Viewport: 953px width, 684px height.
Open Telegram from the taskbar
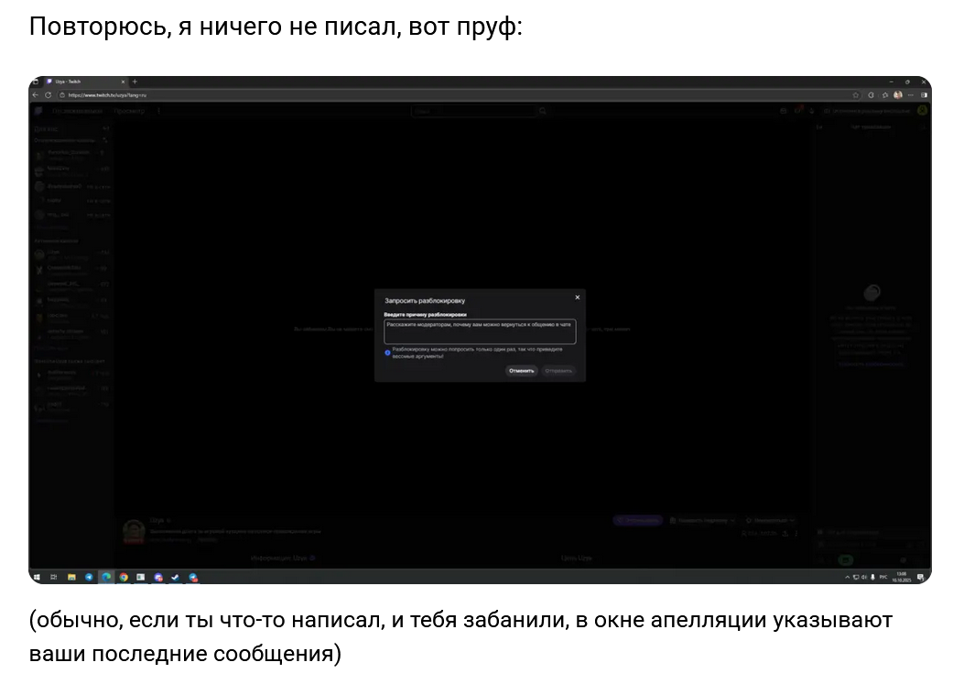click(89, 577)
